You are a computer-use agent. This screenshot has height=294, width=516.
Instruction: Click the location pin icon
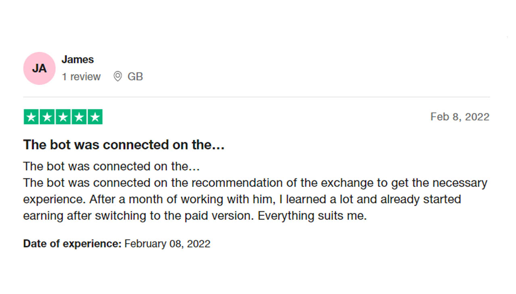tap(117, 77)
